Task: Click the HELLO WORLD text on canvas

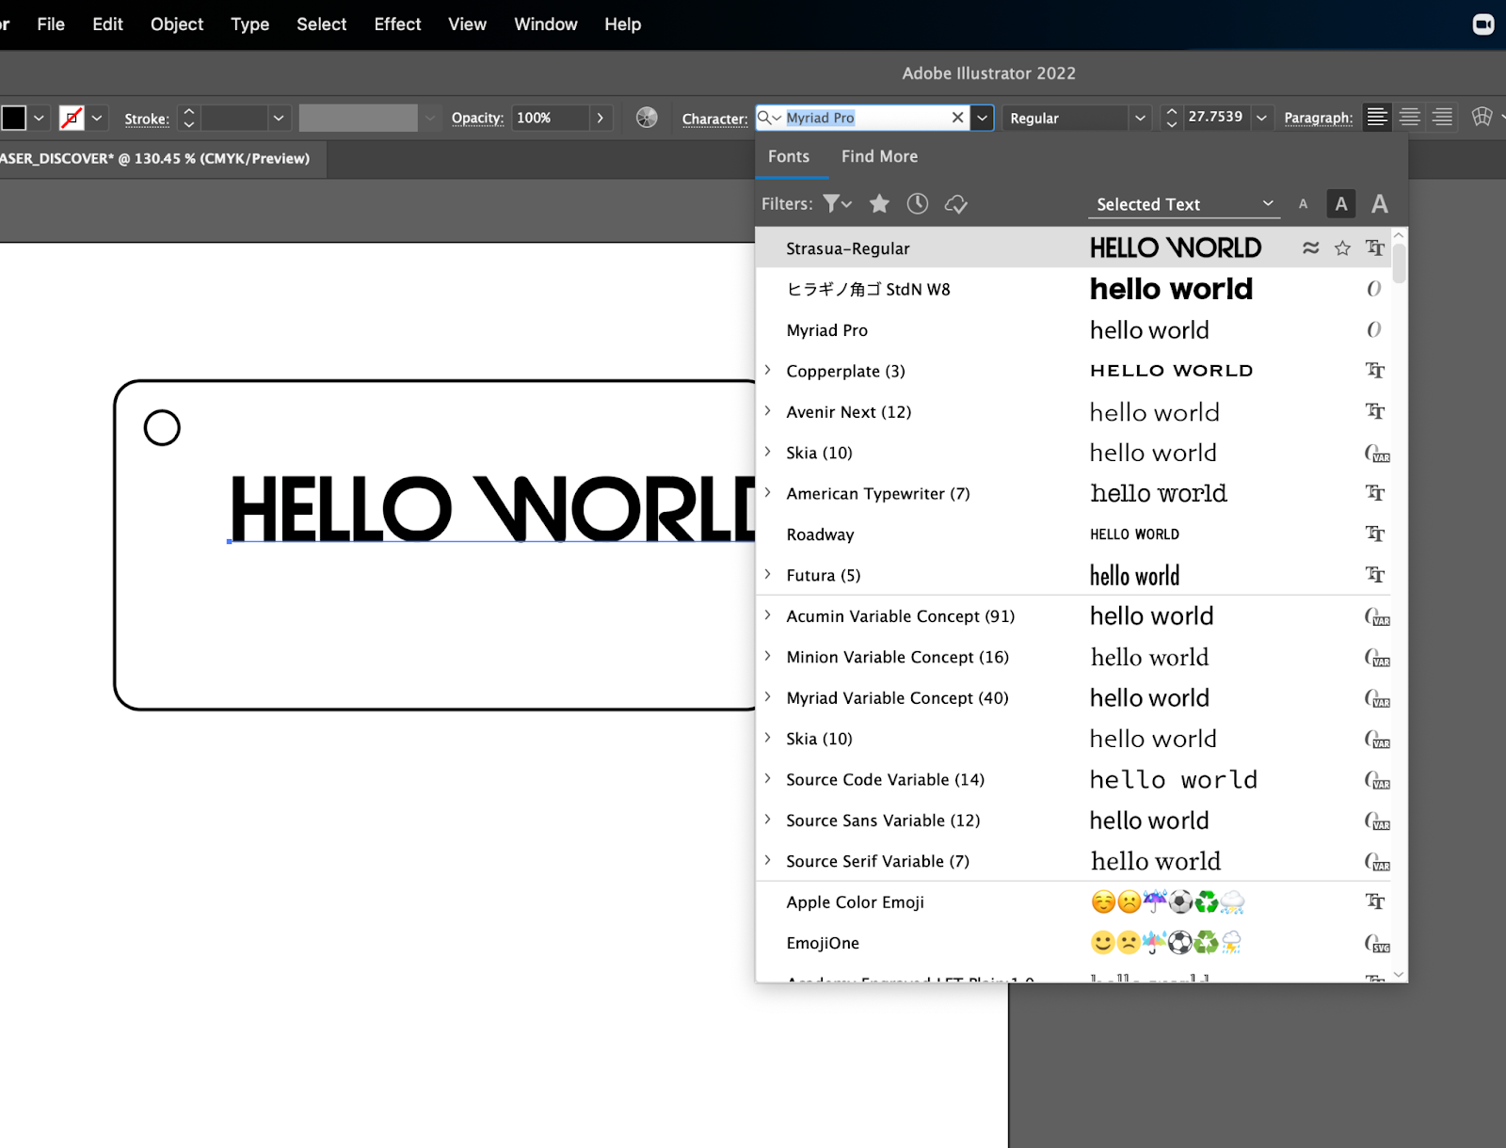Action: tap(493, 508)
